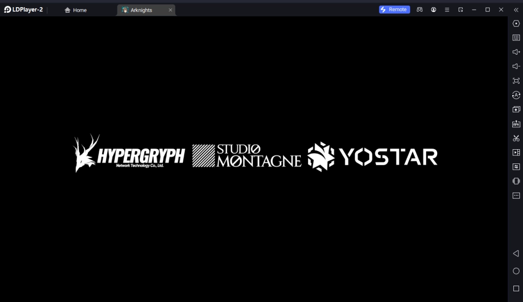Open the More tools ellipsis icon
Image resolution: width=523 pixels, height=302 pixels.
516,196
